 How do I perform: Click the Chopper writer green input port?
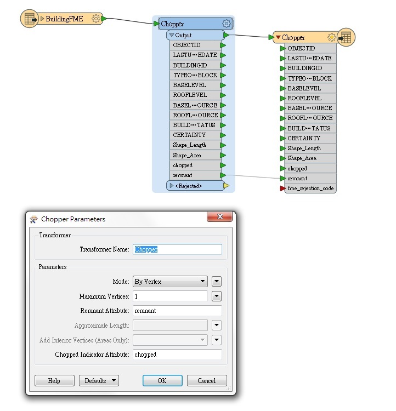click(271, 37)
